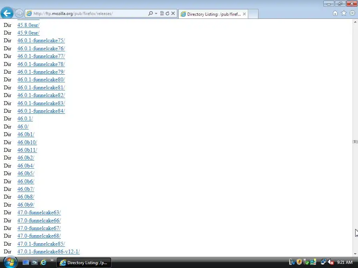The image size is (358, 268).
Task: Open 47.0-funnelcake66/ link
Action: [39, 221]
